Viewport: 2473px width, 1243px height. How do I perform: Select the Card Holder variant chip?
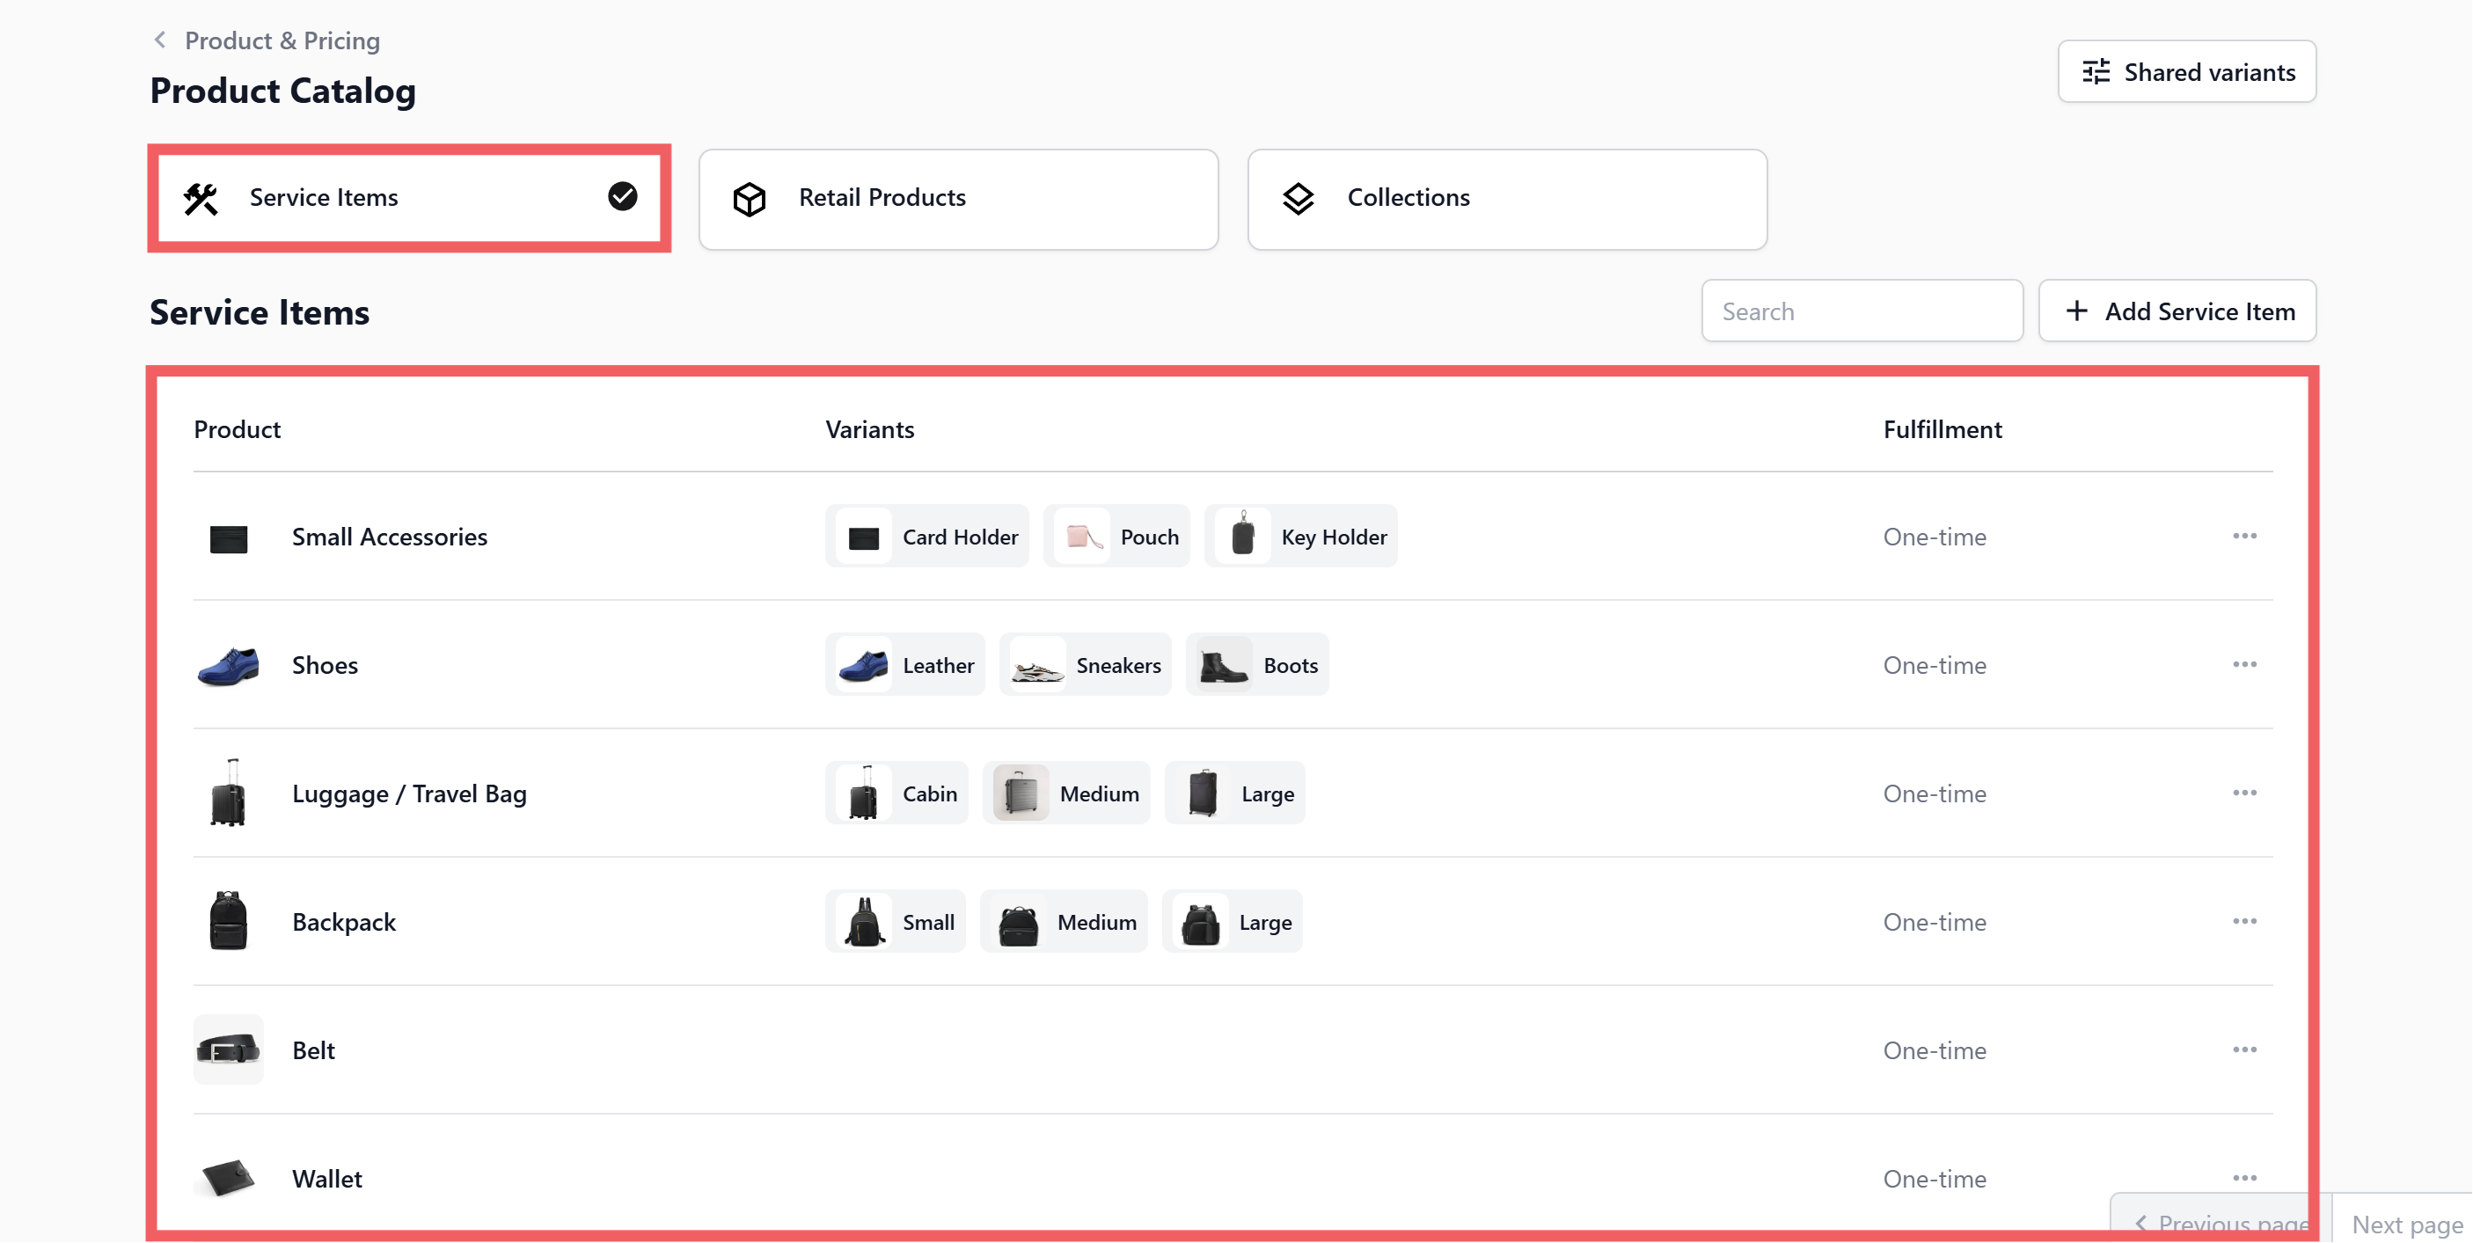pyautogui.click(x=926, y=537)
